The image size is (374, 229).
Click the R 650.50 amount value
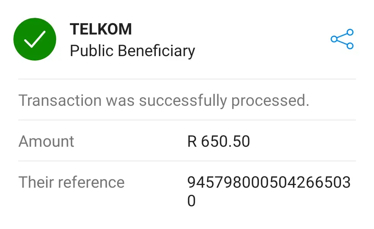tap(219, 141)
